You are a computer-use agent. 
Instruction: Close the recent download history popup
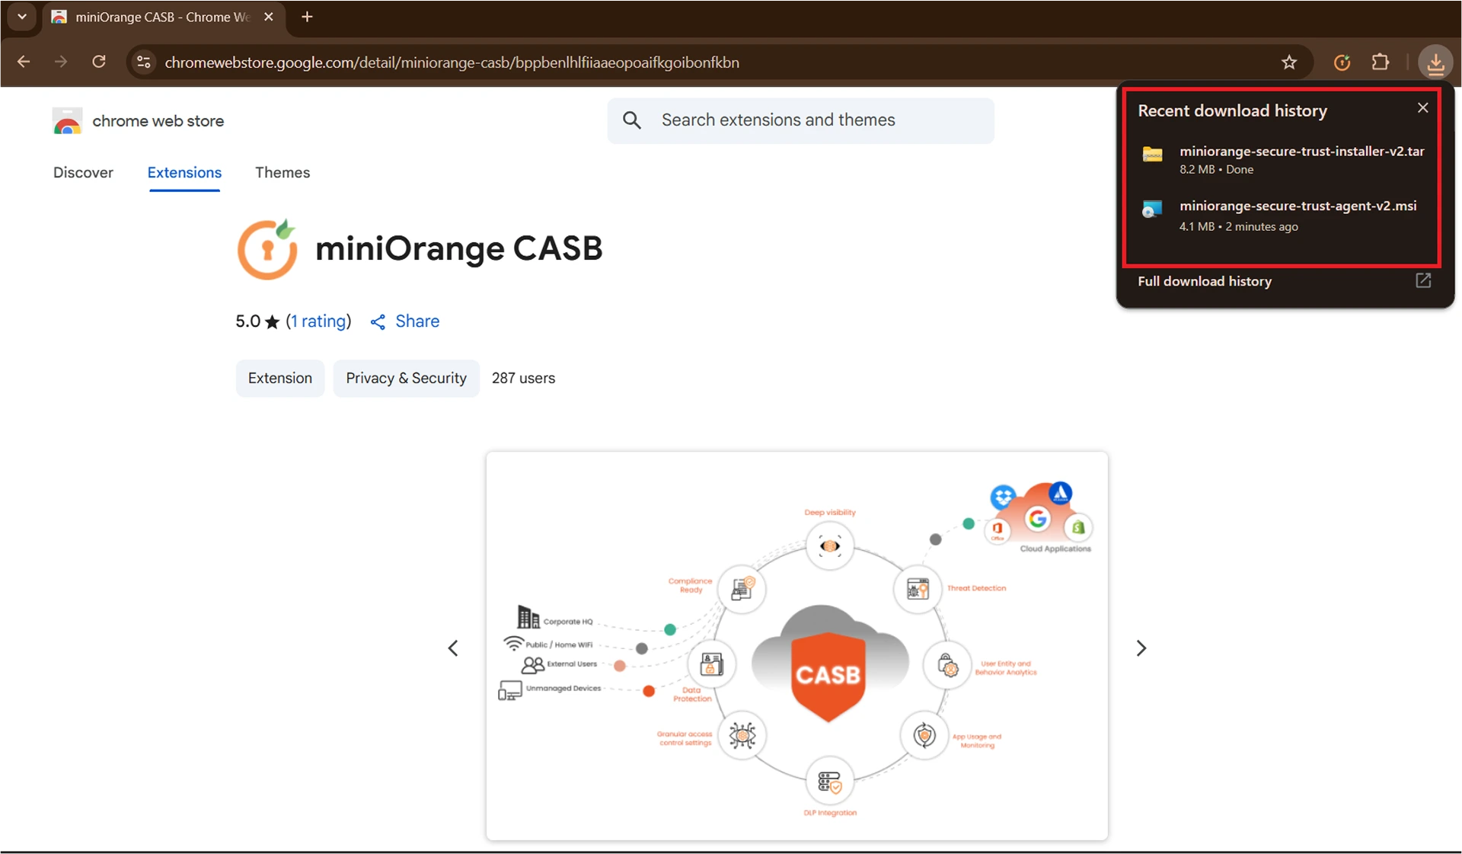click(1422, 108)
